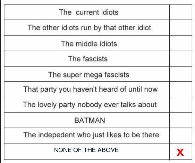This screenshot has width=195, height=163.
Task: Choose "The super mega fascists" text
Action: 89,75
